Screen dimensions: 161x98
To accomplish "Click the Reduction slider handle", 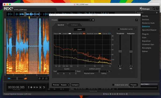I will tap(131, 51).
